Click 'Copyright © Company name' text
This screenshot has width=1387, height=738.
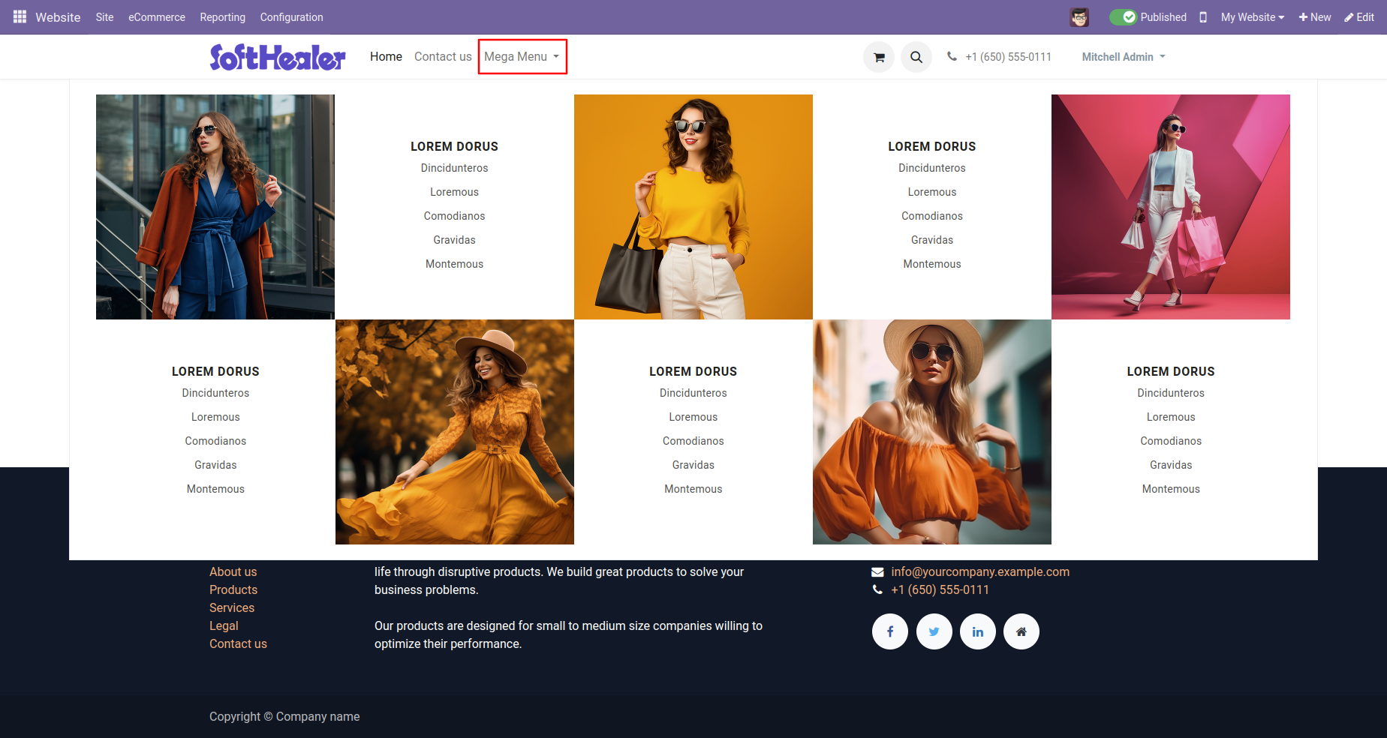tap(284, 716)
